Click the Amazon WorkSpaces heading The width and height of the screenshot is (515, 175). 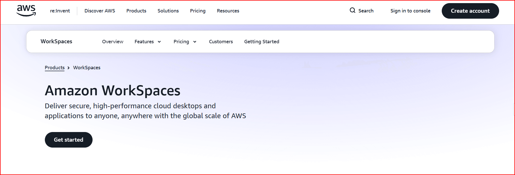pos(112,90)
